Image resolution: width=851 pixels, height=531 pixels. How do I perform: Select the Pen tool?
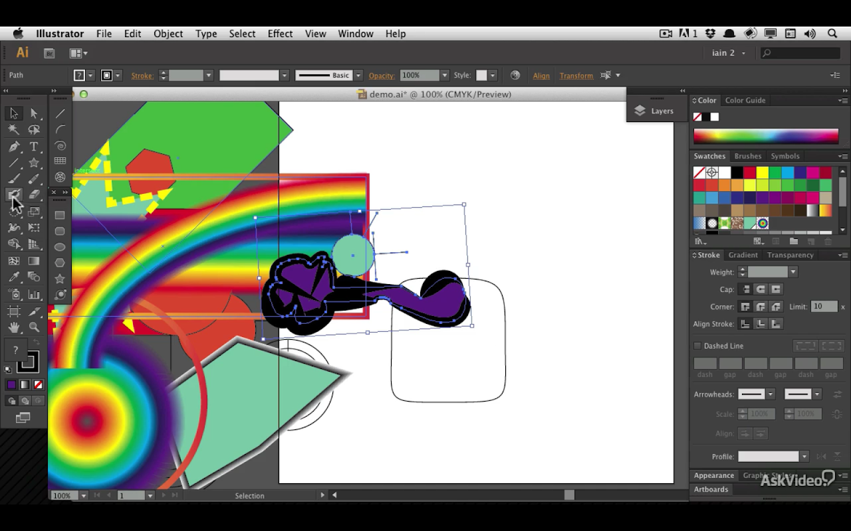(x=14, y=147)
